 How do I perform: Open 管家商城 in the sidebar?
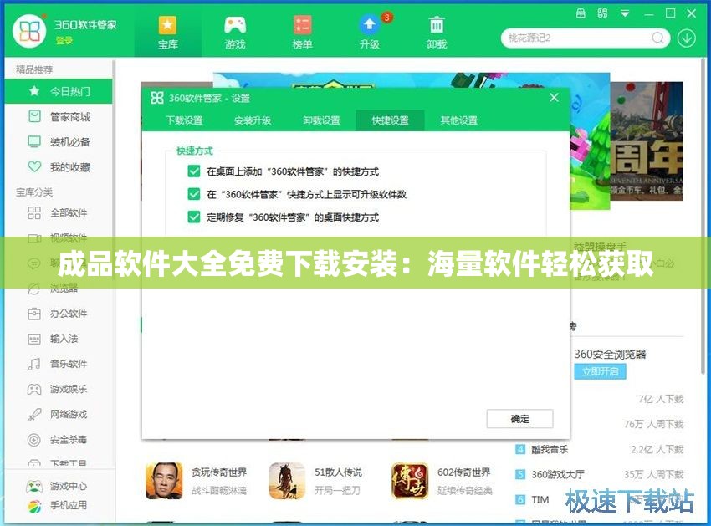59,116
